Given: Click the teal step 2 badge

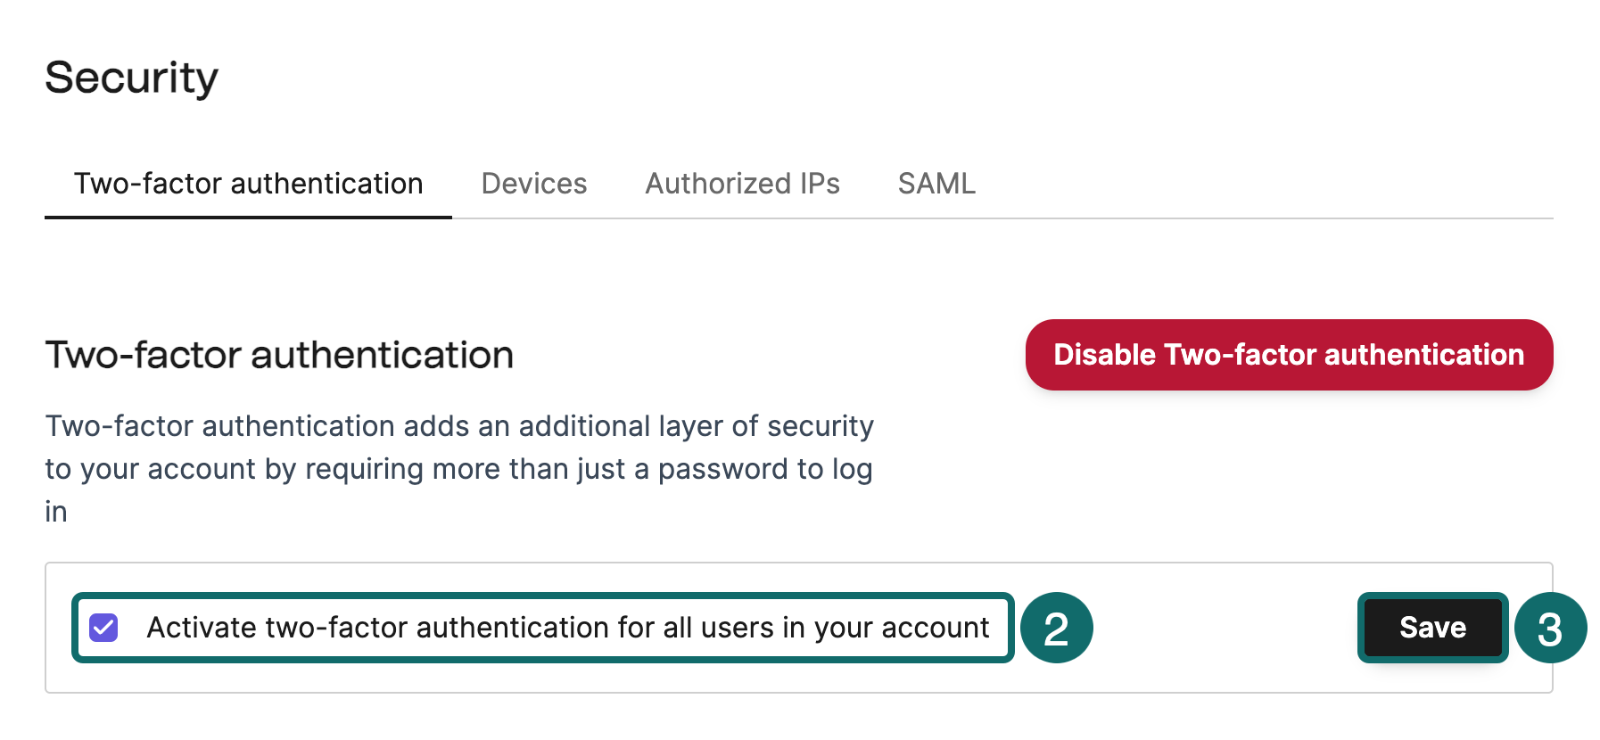Looking at the screenshot, I should (x=1056, y=628).
